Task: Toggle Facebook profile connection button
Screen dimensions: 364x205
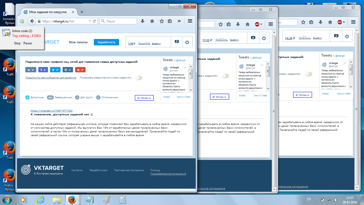Action: tap(43, 70)
